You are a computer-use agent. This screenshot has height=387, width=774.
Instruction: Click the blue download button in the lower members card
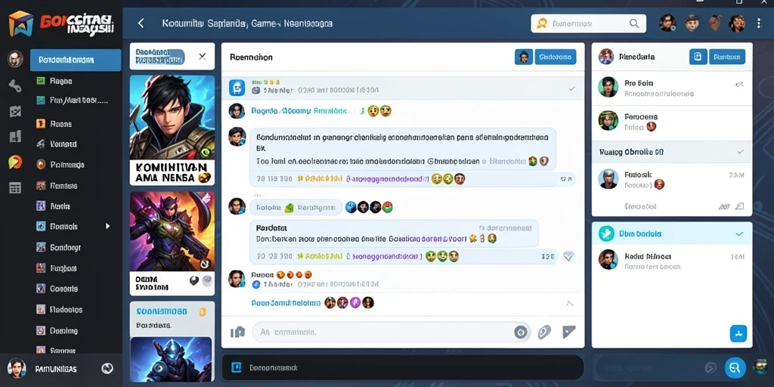[738, 333]
